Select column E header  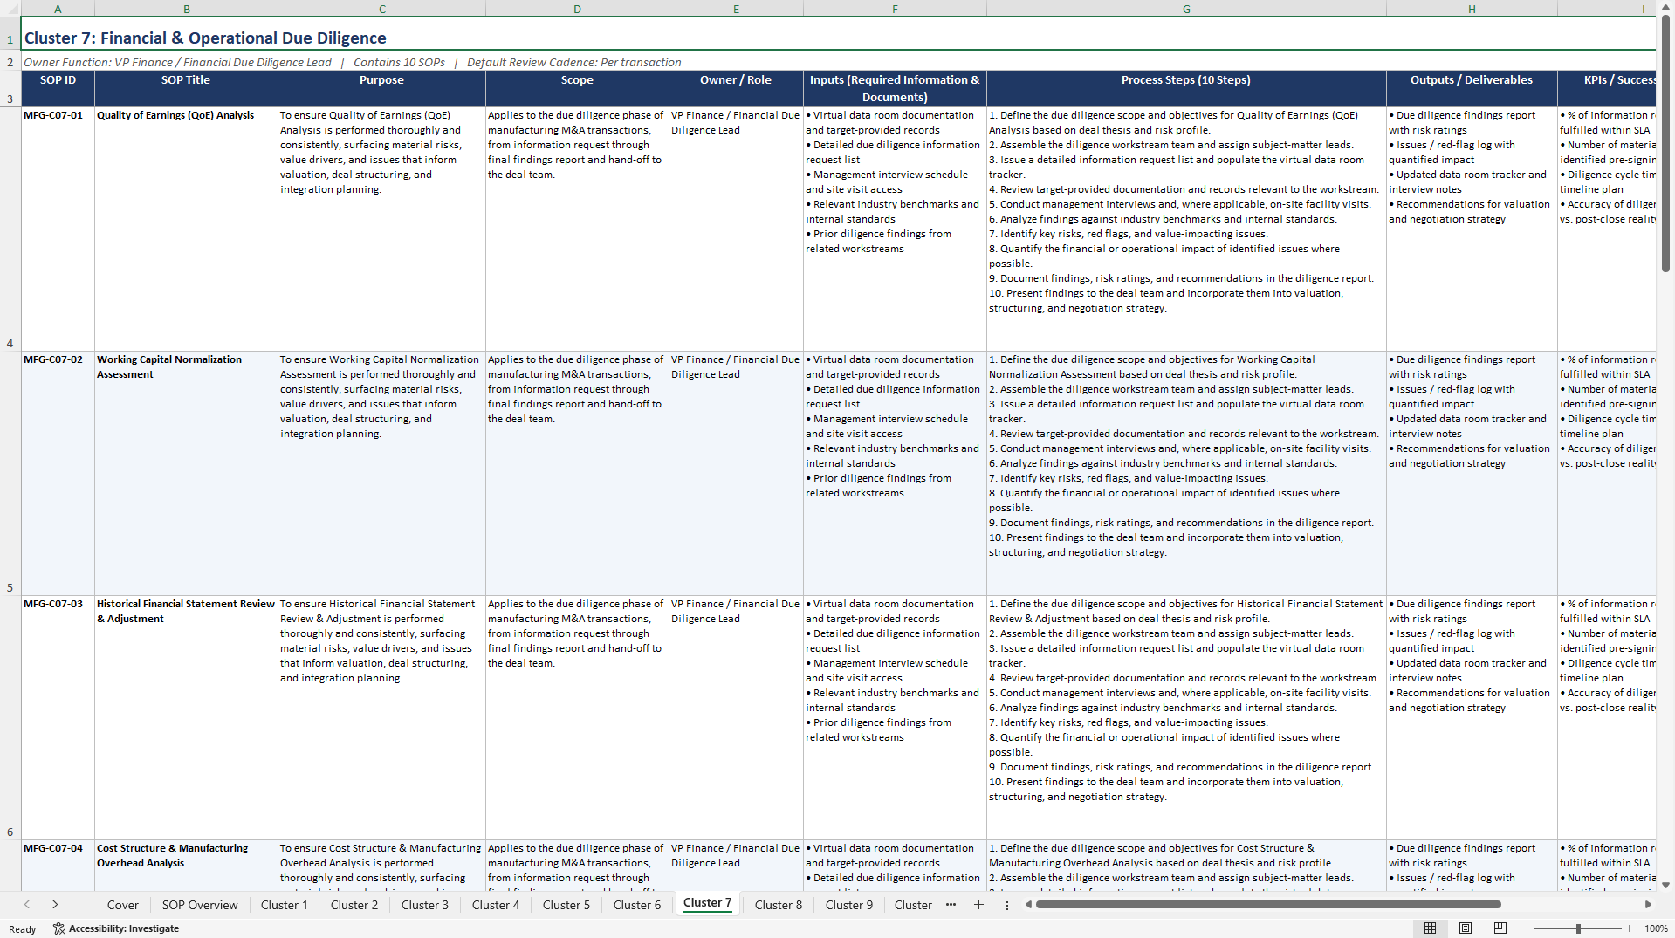[x=736, y=9]
